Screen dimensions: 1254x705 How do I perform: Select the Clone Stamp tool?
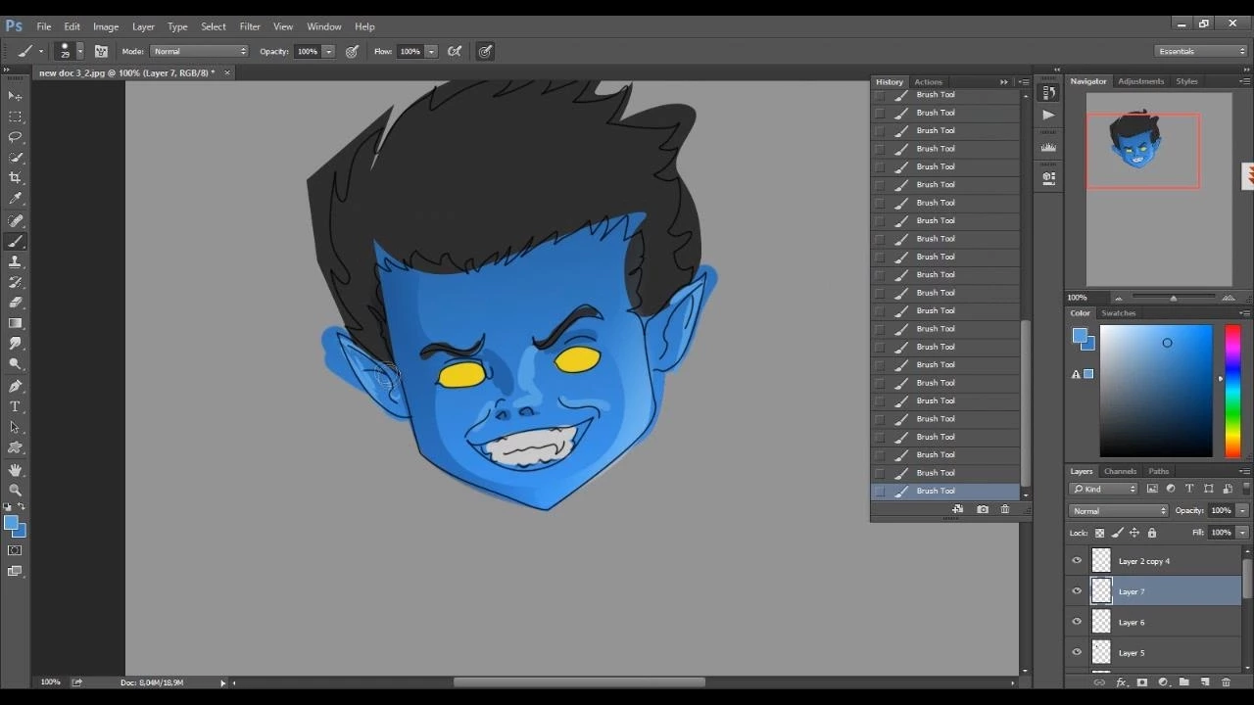(15, 262)
